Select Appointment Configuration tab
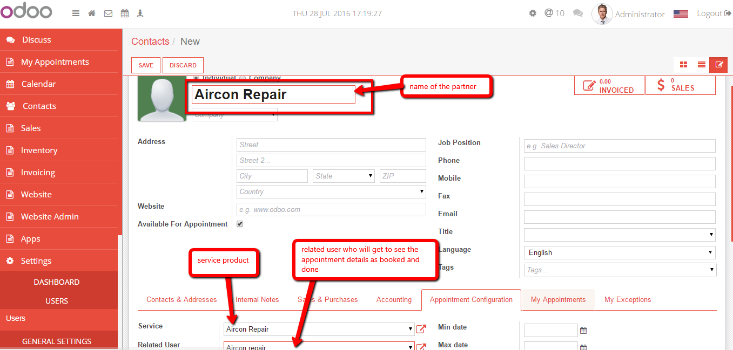This screenshot has width=733, height=350. coord(471,300)
